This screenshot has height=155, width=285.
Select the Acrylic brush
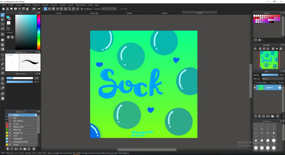[x=21, y=145]
